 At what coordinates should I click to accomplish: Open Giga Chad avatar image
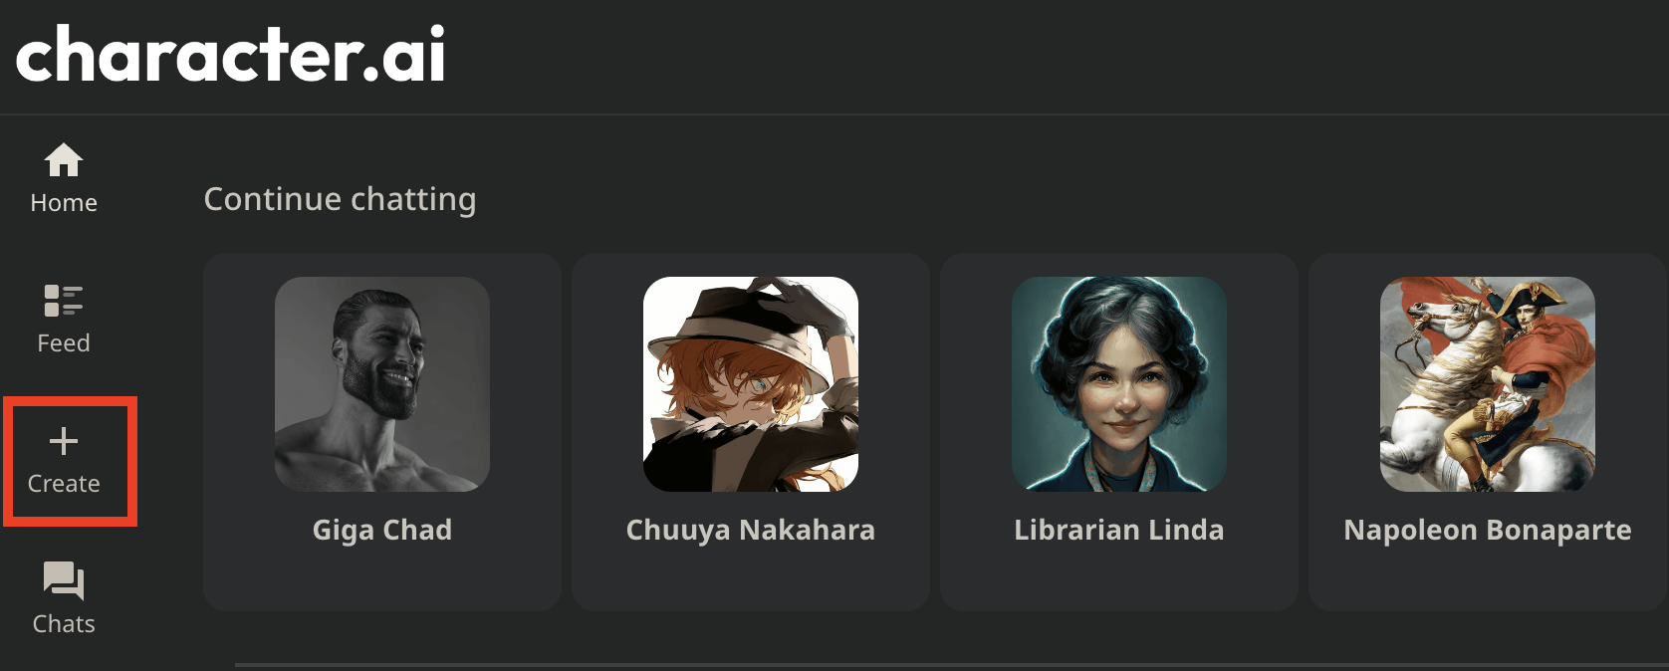click(x=382, y=384)
